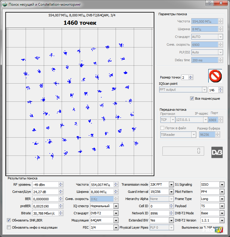Click the constellation diagram plot area
This screenshot has width=230, height=237.
tap(80, 101)
